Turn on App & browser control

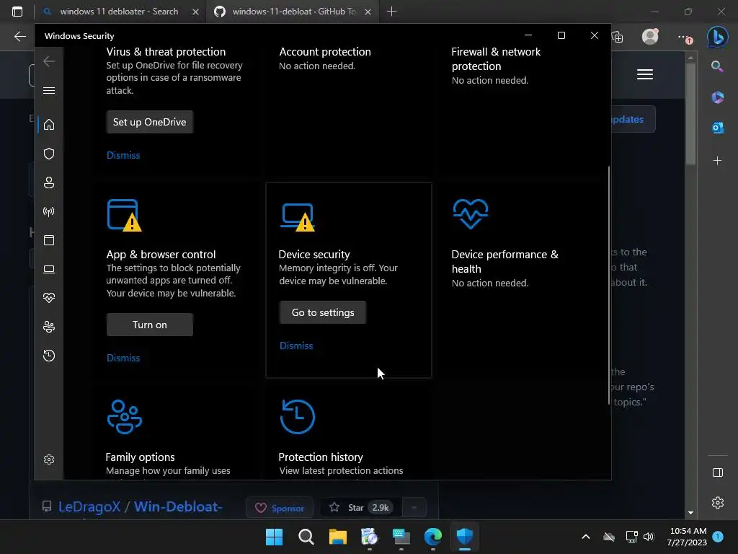click(x=150, y=325)
